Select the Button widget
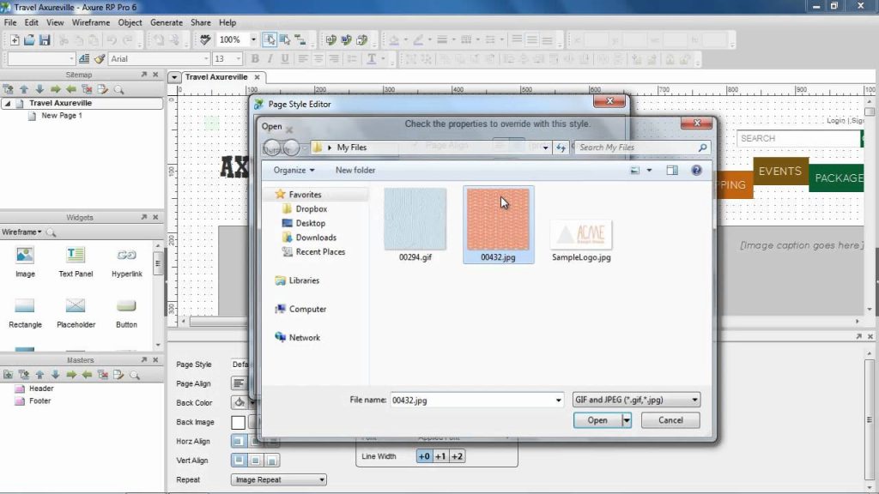This screenshot has height=494, width=879. (x=126, y=312)
